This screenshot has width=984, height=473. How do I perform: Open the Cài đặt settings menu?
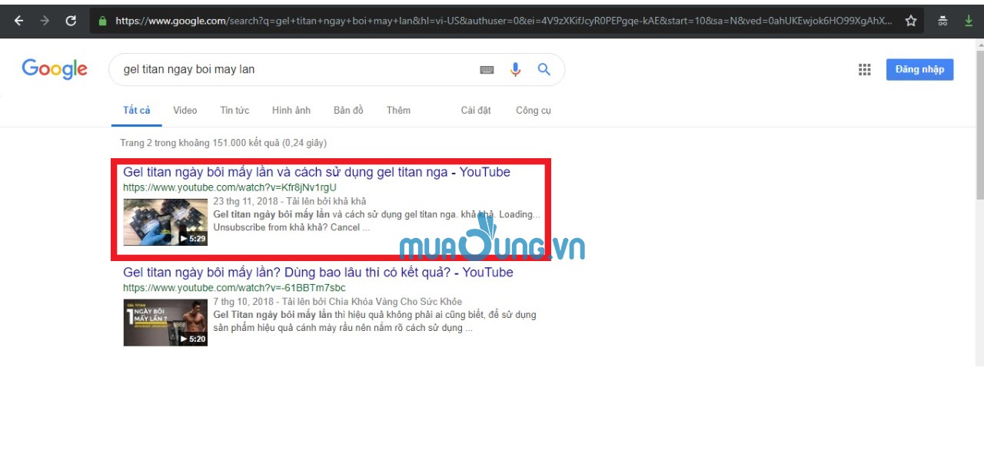tap(476, 111)
